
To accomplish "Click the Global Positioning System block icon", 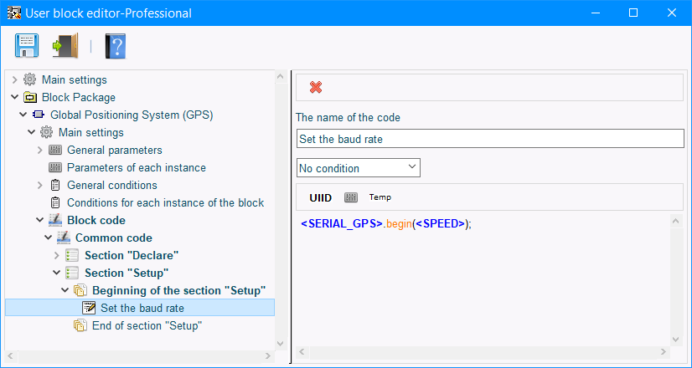I will click(x=39, y=115).
